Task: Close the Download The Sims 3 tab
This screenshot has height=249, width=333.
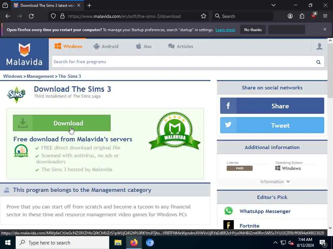Action: pyautogui.click(x=79, y=5)
